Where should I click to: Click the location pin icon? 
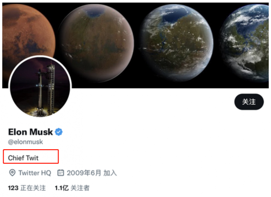pos(12,173)
